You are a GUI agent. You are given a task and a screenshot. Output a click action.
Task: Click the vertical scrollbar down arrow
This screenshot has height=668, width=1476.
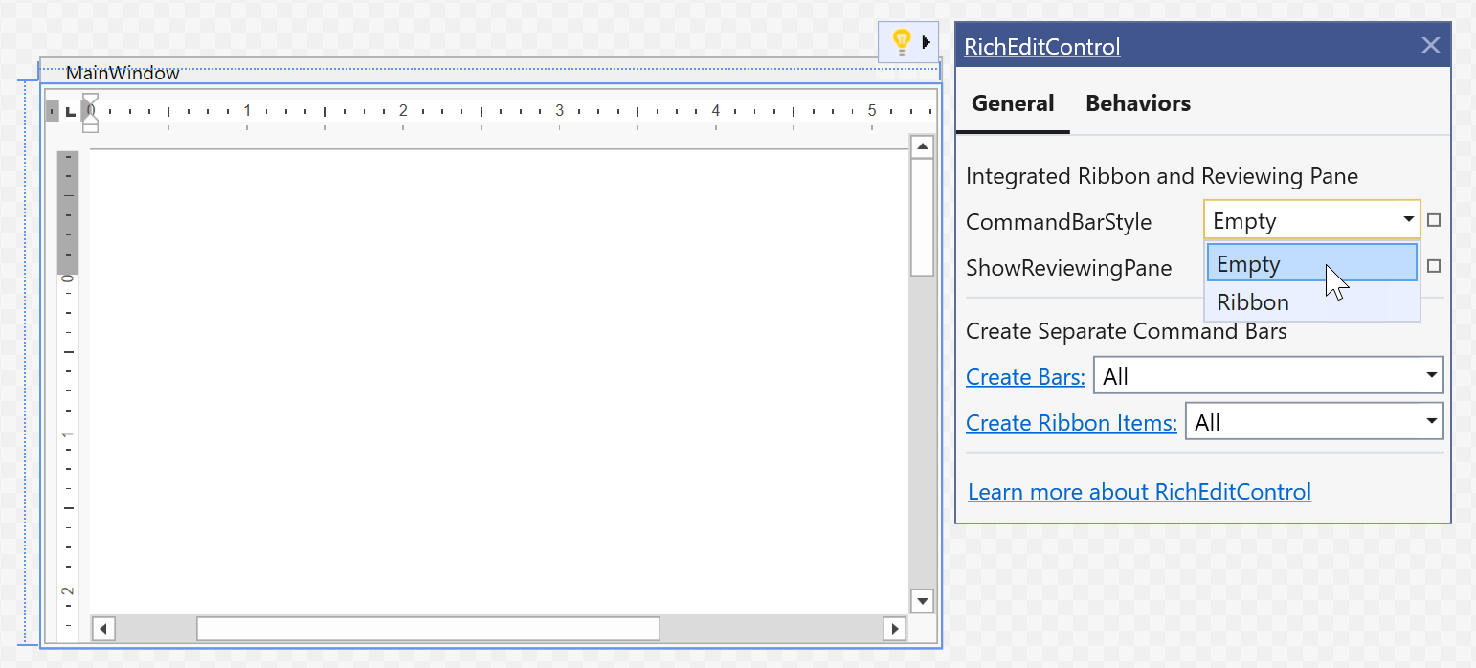click(x=922, y=601)
